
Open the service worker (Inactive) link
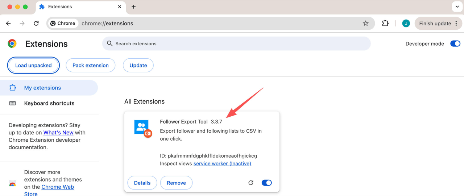pos(222,164)
